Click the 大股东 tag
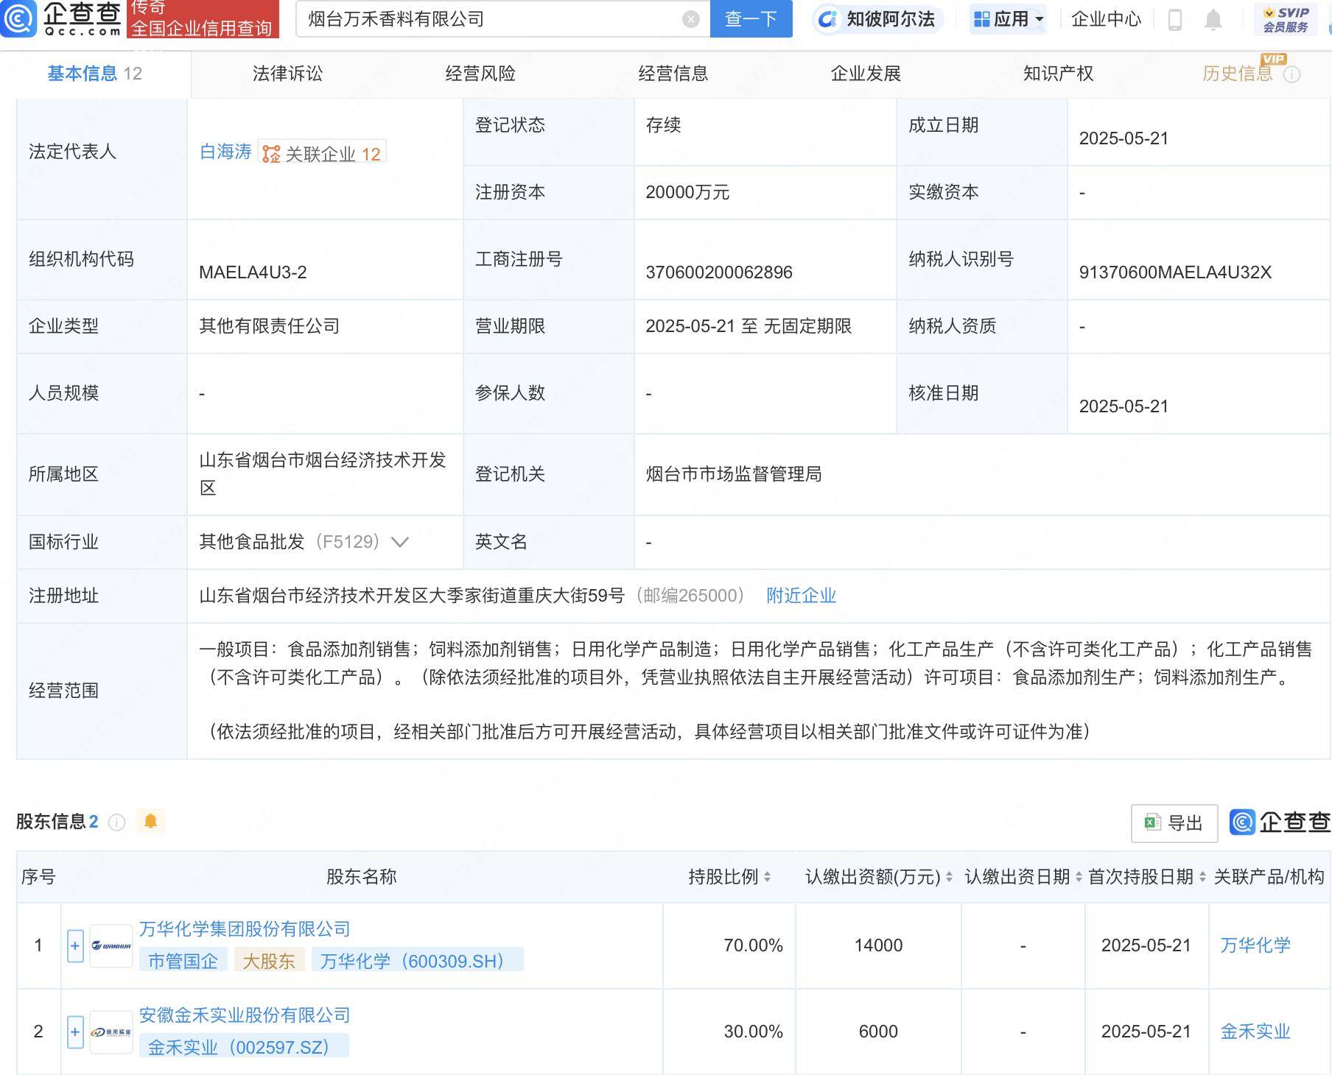1332x1075 pixels. click(x=269, y=960)
